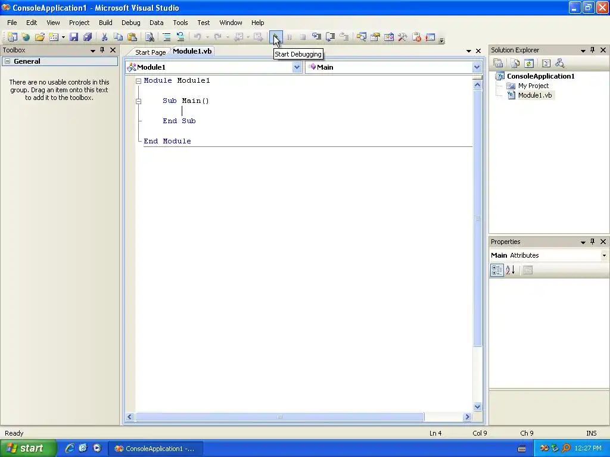Uncomment the selected lines icon
This screenshot has height=457, width=610.
(180, 37)
